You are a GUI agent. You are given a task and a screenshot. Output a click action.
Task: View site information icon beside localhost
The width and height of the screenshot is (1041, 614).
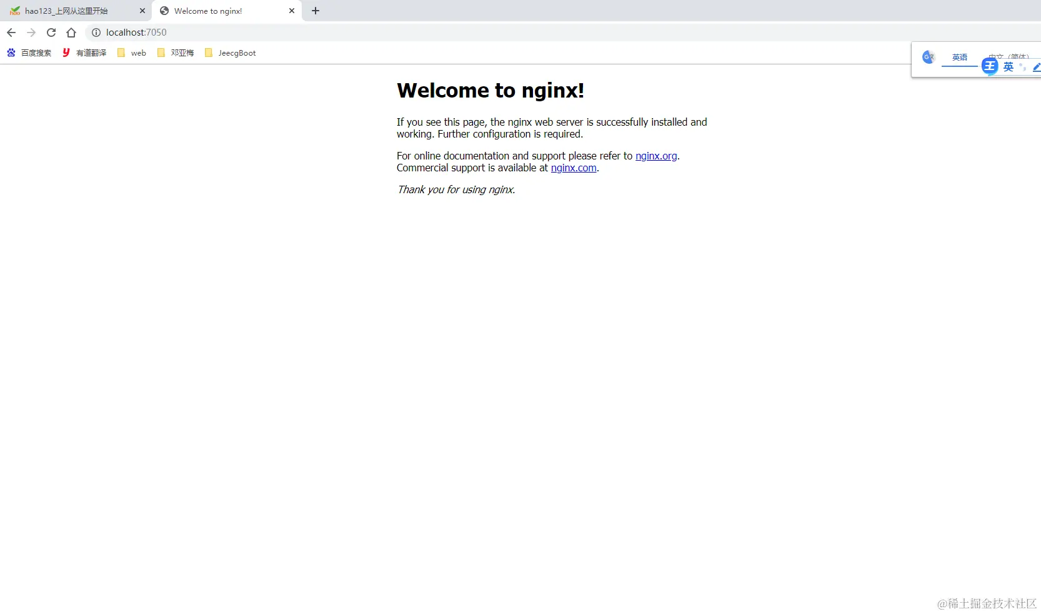coord(96,33)
